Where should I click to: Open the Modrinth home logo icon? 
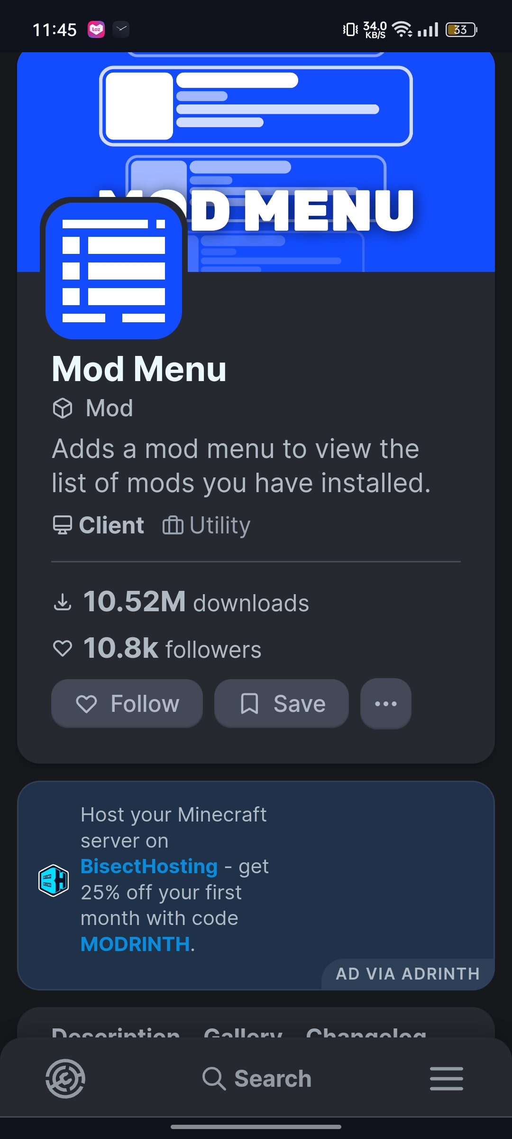point(65,1078)
